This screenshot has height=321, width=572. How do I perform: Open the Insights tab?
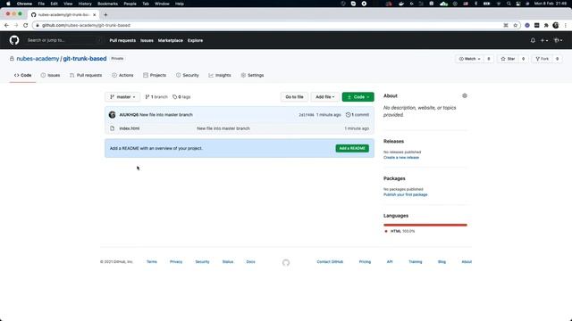[220, 75]
